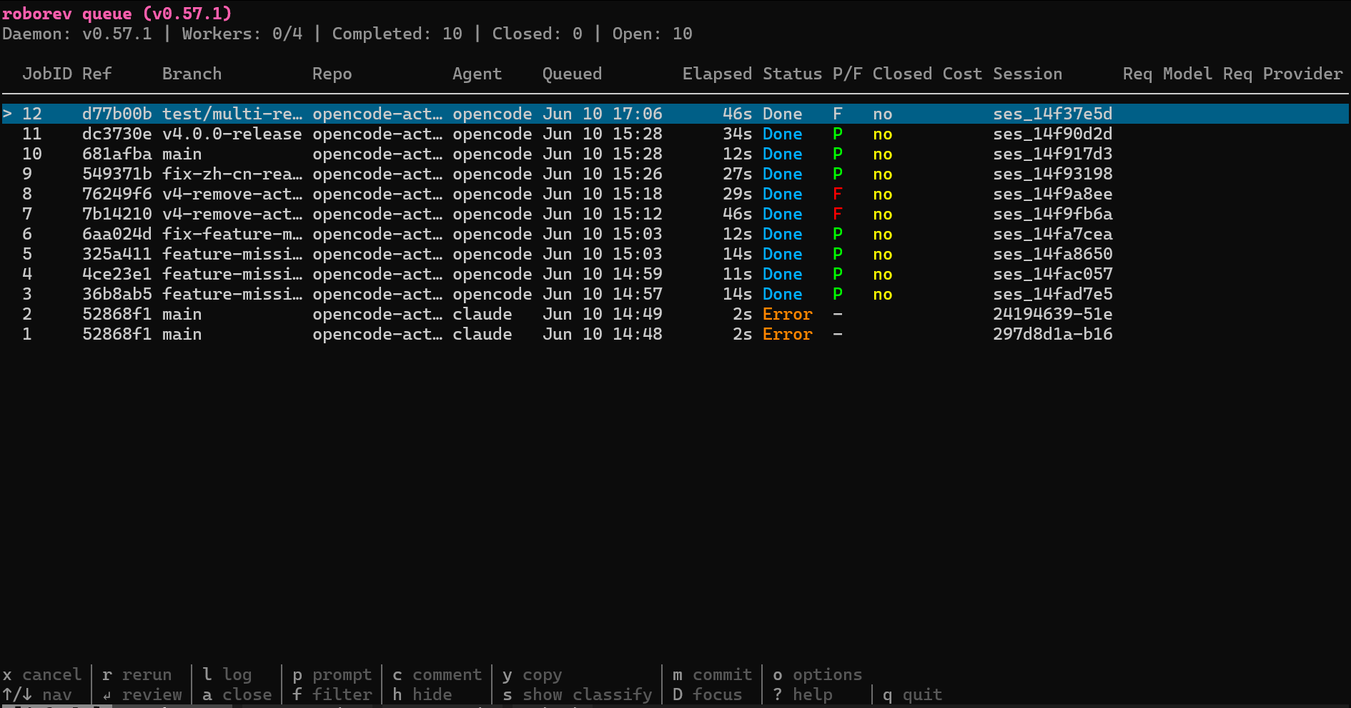Select job 11 ref dc3730e
The width and height of the screenshot is (1351, 708).
click(117, 134)
